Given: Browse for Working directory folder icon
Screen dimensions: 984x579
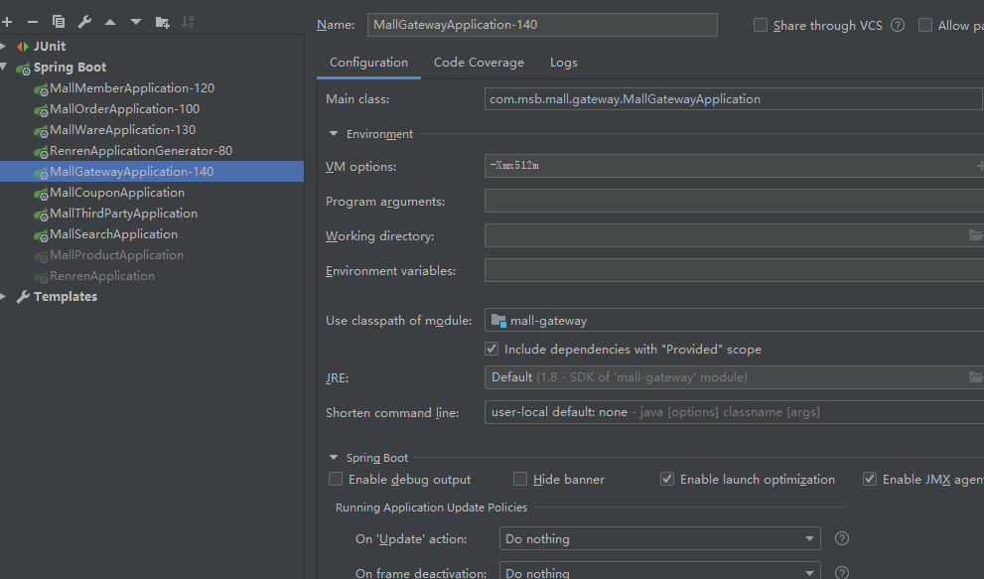Looking at the screenshot, I should pyautogui.click(x=975, y=235).
